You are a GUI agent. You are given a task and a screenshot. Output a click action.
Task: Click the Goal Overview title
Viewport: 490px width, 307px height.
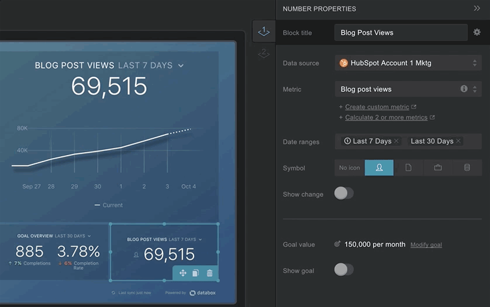[35, 236]
